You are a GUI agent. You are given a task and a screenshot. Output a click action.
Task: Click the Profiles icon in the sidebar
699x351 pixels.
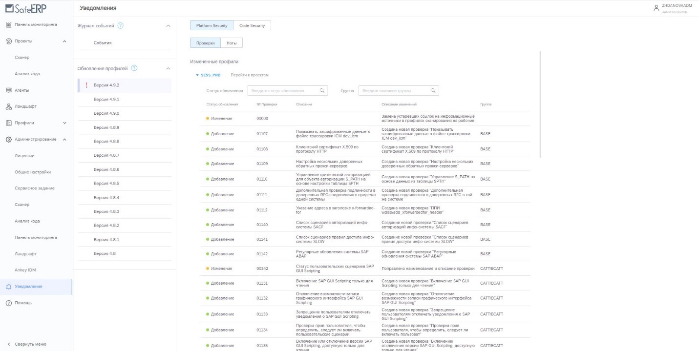coord(8,123)
